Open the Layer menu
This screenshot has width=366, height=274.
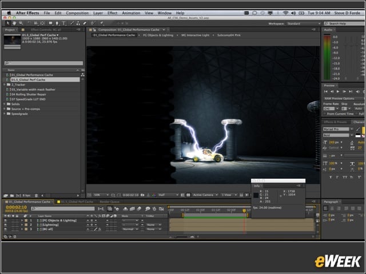point(98,13)
